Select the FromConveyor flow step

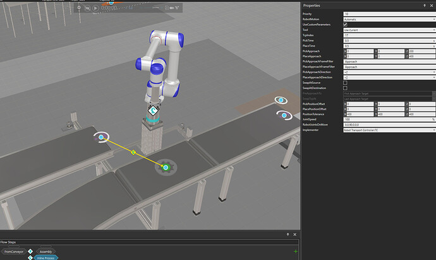pyautogui.click(x=14, y=252)
